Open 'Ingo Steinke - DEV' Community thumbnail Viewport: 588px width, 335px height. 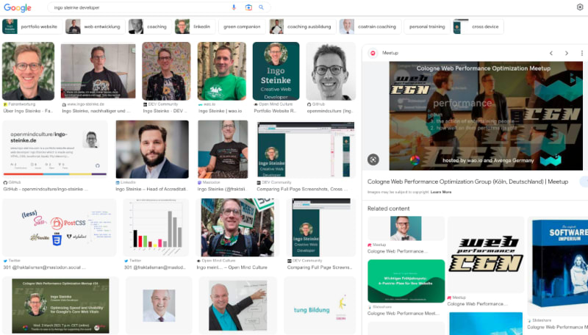[166, 71]
